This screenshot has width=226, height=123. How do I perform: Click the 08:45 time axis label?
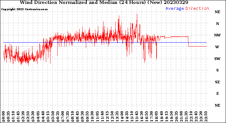click(78, 116)
